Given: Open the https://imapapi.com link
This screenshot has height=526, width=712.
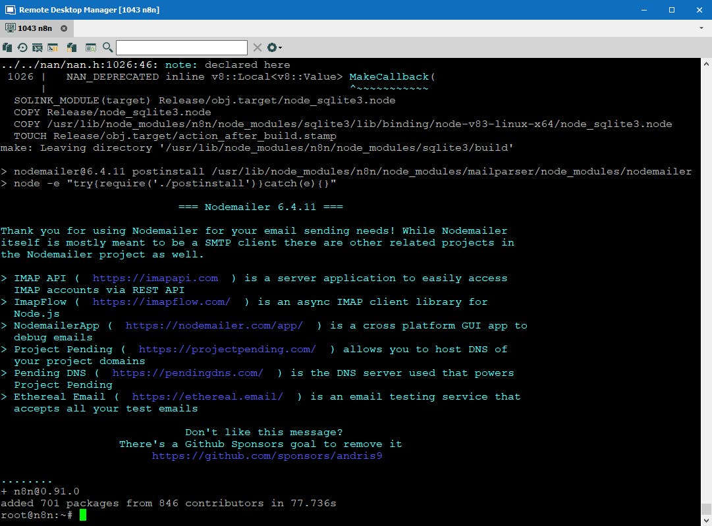Looking at the screenshot, I should (x=155, y=278).
